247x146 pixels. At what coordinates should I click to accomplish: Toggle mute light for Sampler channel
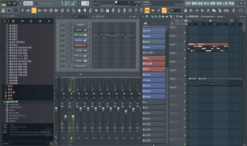click(58, 25)
